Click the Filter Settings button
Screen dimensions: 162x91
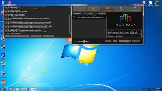point(77,13)
